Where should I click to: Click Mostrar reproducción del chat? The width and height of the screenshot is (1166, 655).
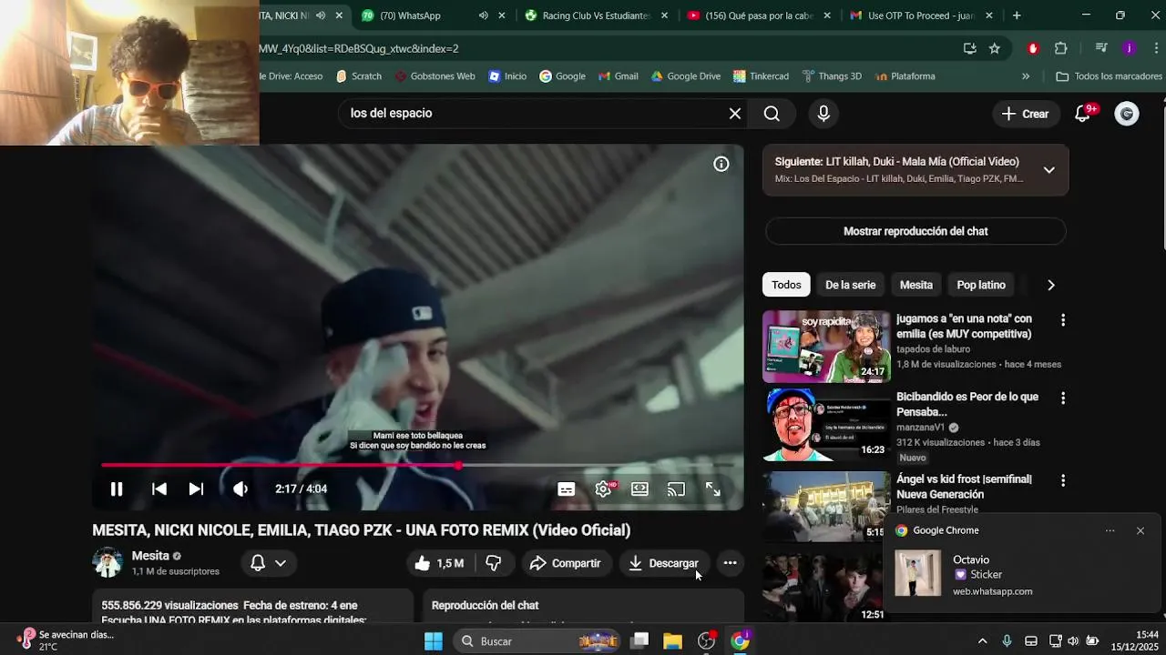(x=915, y=231)
